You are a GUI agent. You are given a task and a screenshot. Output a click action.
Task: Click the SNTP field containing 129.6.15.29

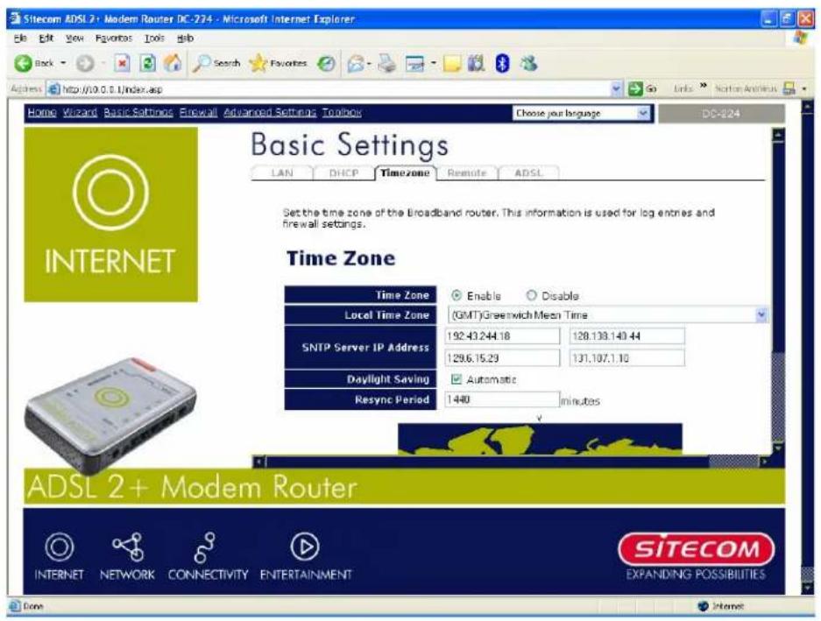point(502,358)
